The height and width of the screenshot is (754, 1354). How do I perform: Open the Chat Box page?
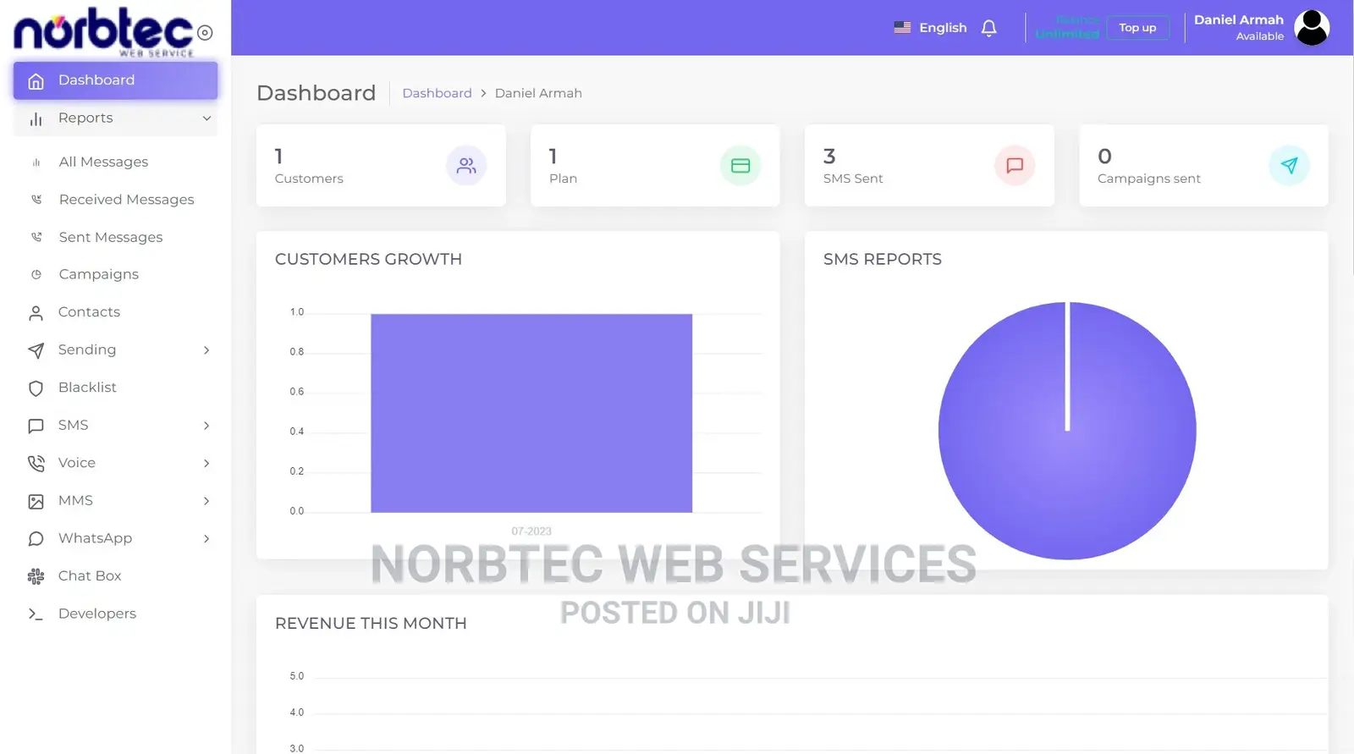pos(90,576)
